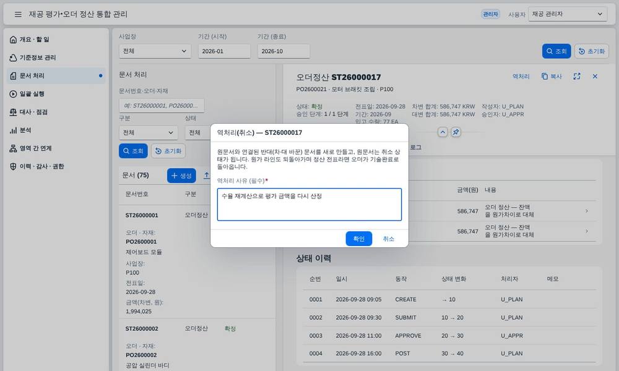Click the 관리자 badge in header
The image size is (619, 371).
coord(490,14)
